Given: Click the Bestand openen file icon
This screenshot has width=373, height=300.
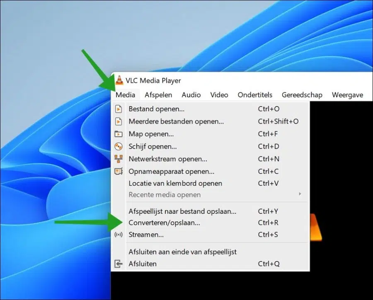Looking at the screenshot, I should click(119, 109).
